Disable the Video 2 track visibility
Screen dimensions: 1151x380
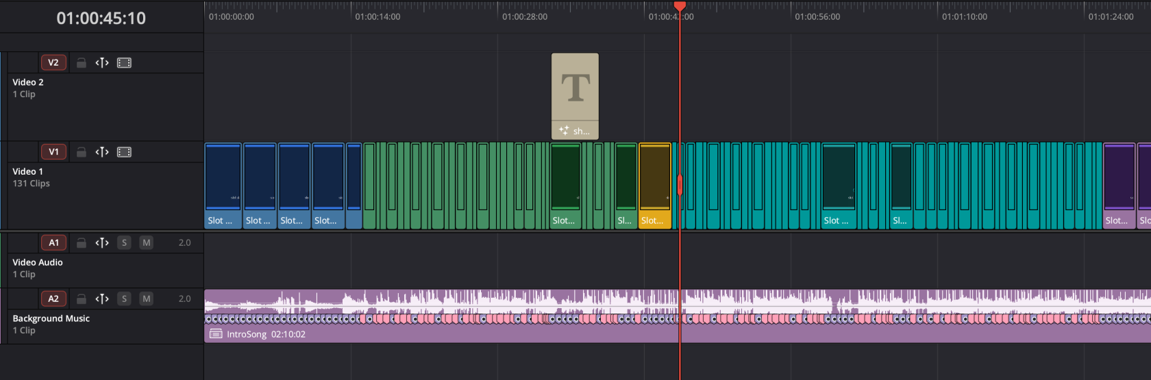point(124,63)
